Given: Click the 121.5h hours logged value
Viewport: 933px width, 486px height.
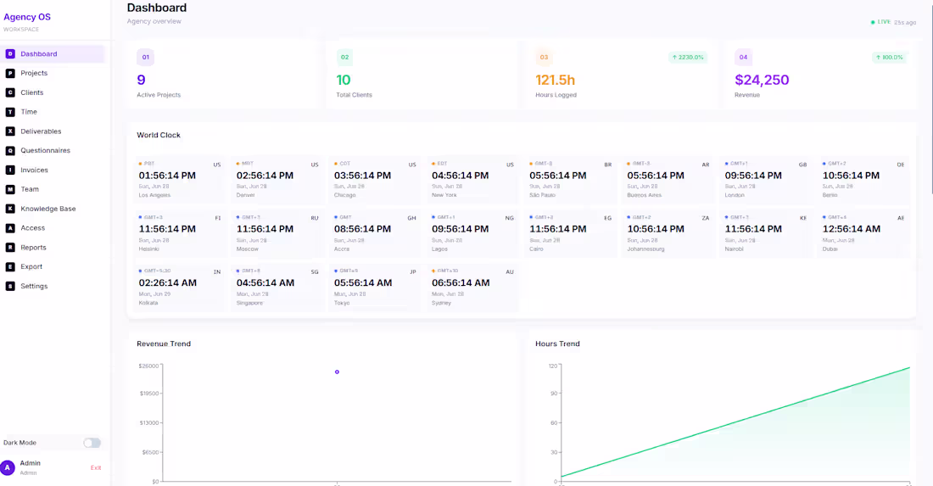Looking at the screenshot, I should pyautogui.click(x=556, y=80).
